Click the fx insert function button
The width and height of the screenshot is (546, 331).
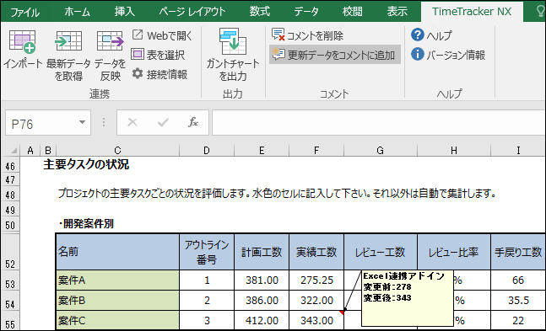(x=193, y=122)
